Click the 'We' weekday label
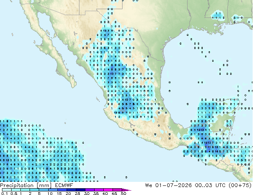253x195 pixels. tap(148, 185)
